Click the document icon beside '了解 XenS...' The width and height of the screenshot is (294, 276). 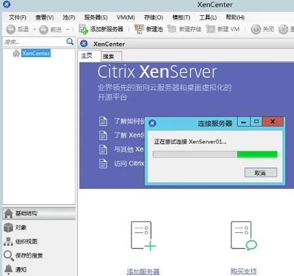pos(103,135)
